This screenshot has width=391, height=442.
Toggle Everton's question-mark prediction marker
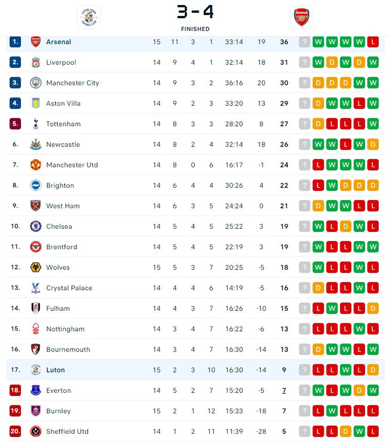click(304, 391)
